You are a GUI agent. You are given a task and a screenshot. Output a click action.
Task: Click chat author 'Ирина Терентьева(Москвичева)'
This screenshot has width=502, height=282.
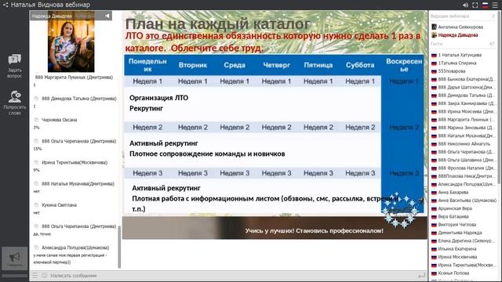point(75,162)
